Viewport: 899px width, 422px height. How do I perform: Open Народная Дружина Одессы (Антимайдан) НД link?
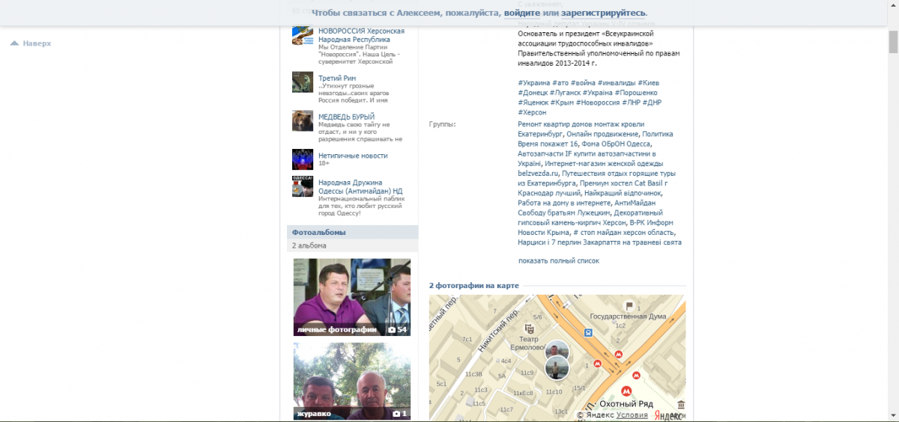click(361, 186)
